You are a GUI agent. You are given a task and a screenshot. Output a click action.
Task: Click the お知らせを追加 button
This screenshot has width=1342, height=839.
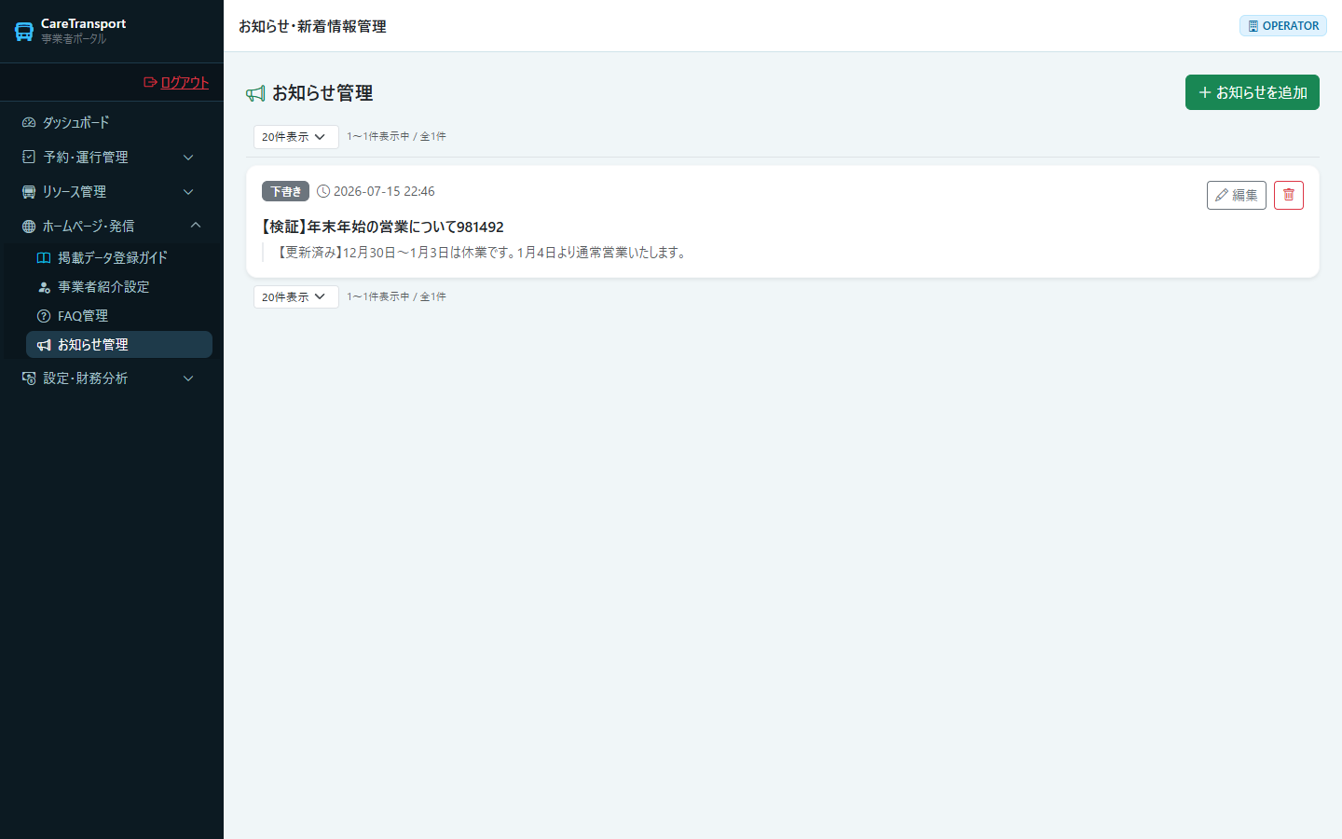(1253, 92)
